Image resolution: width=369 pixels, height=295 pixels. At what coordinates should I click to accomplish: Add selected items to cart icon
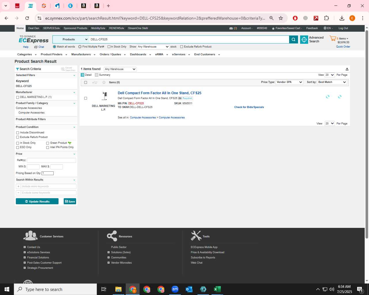click(x=95, y=82)
